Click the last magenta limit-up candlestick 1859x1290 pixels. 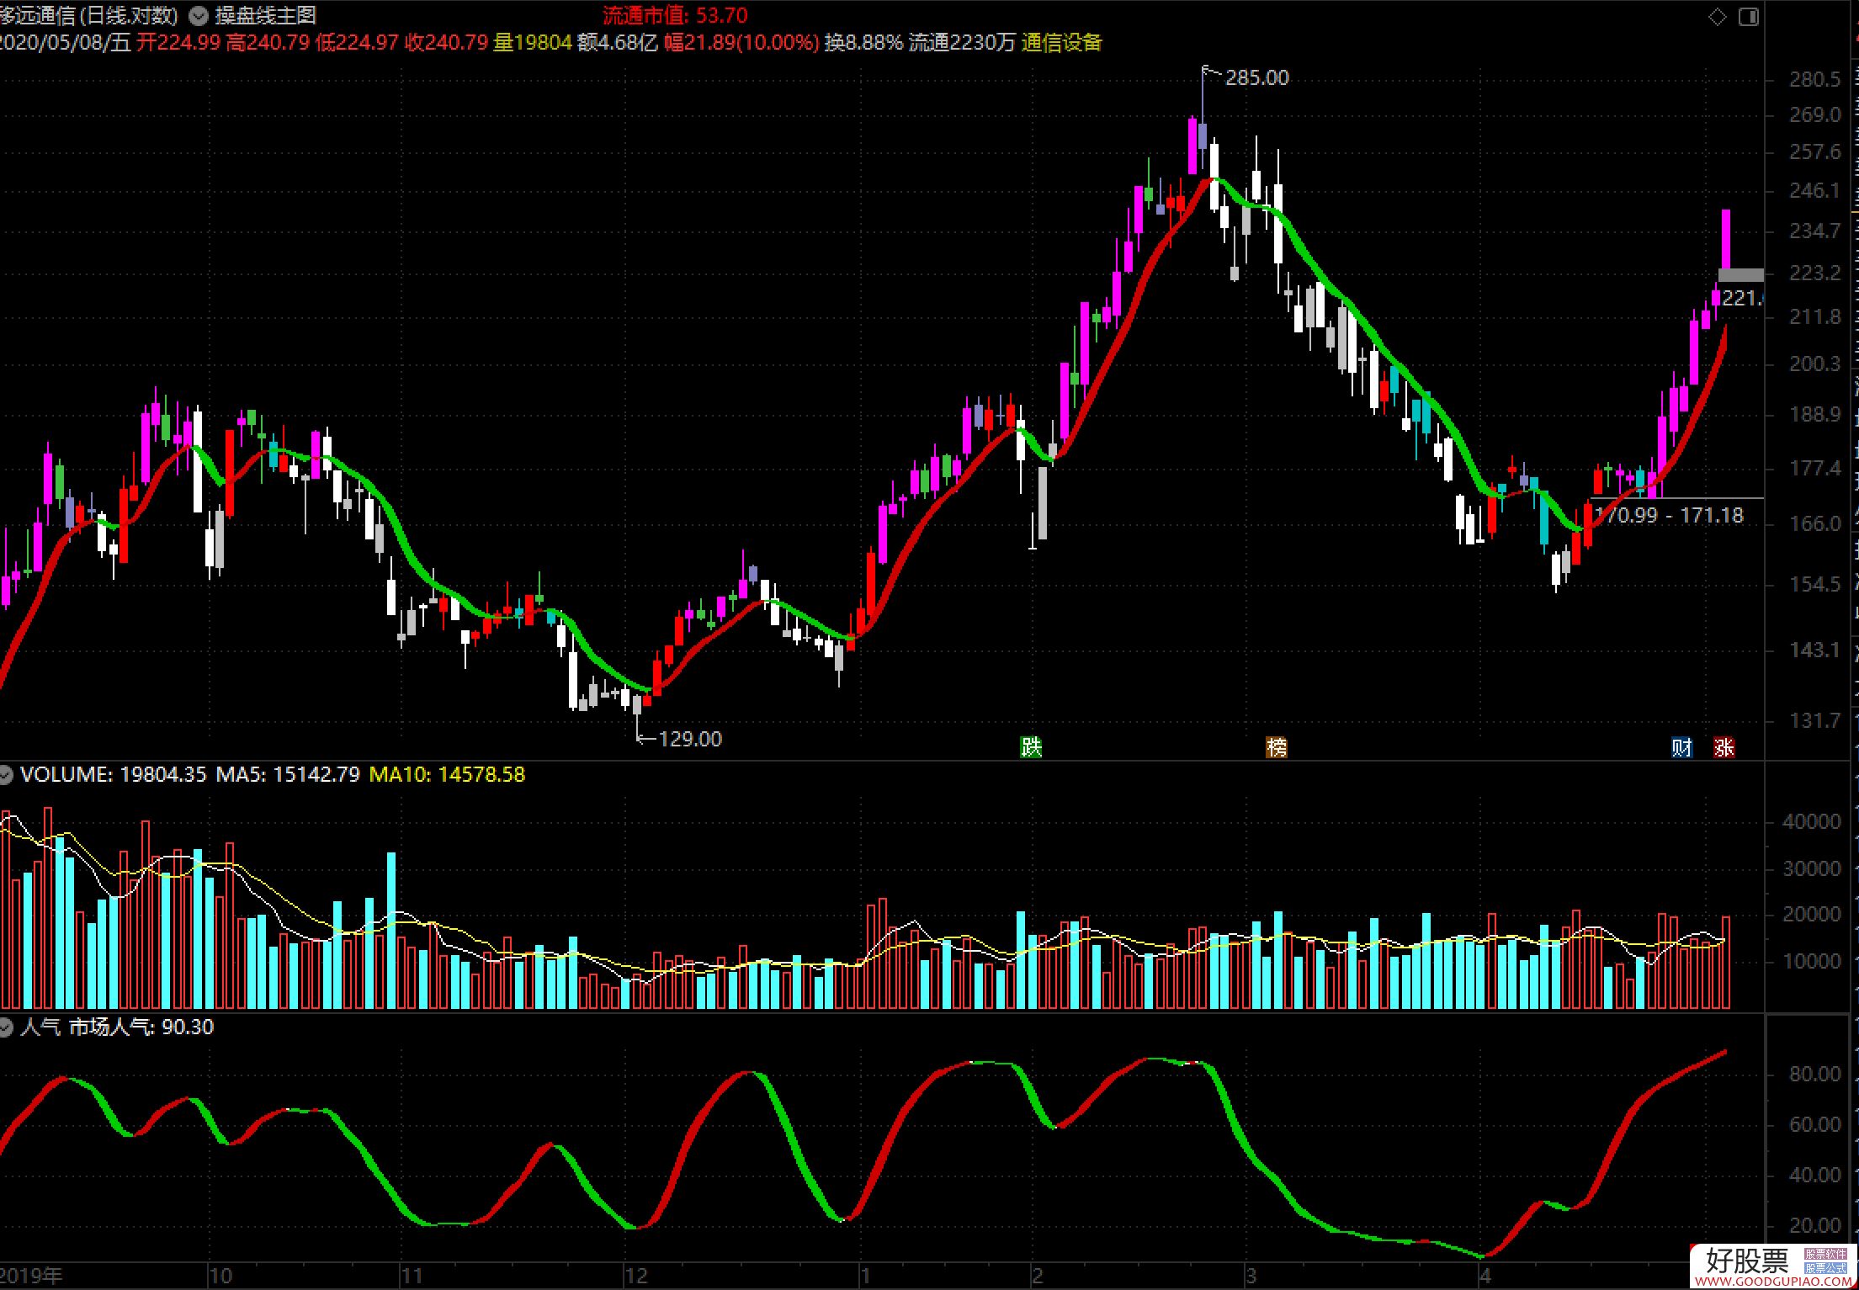pos(1726,240)
